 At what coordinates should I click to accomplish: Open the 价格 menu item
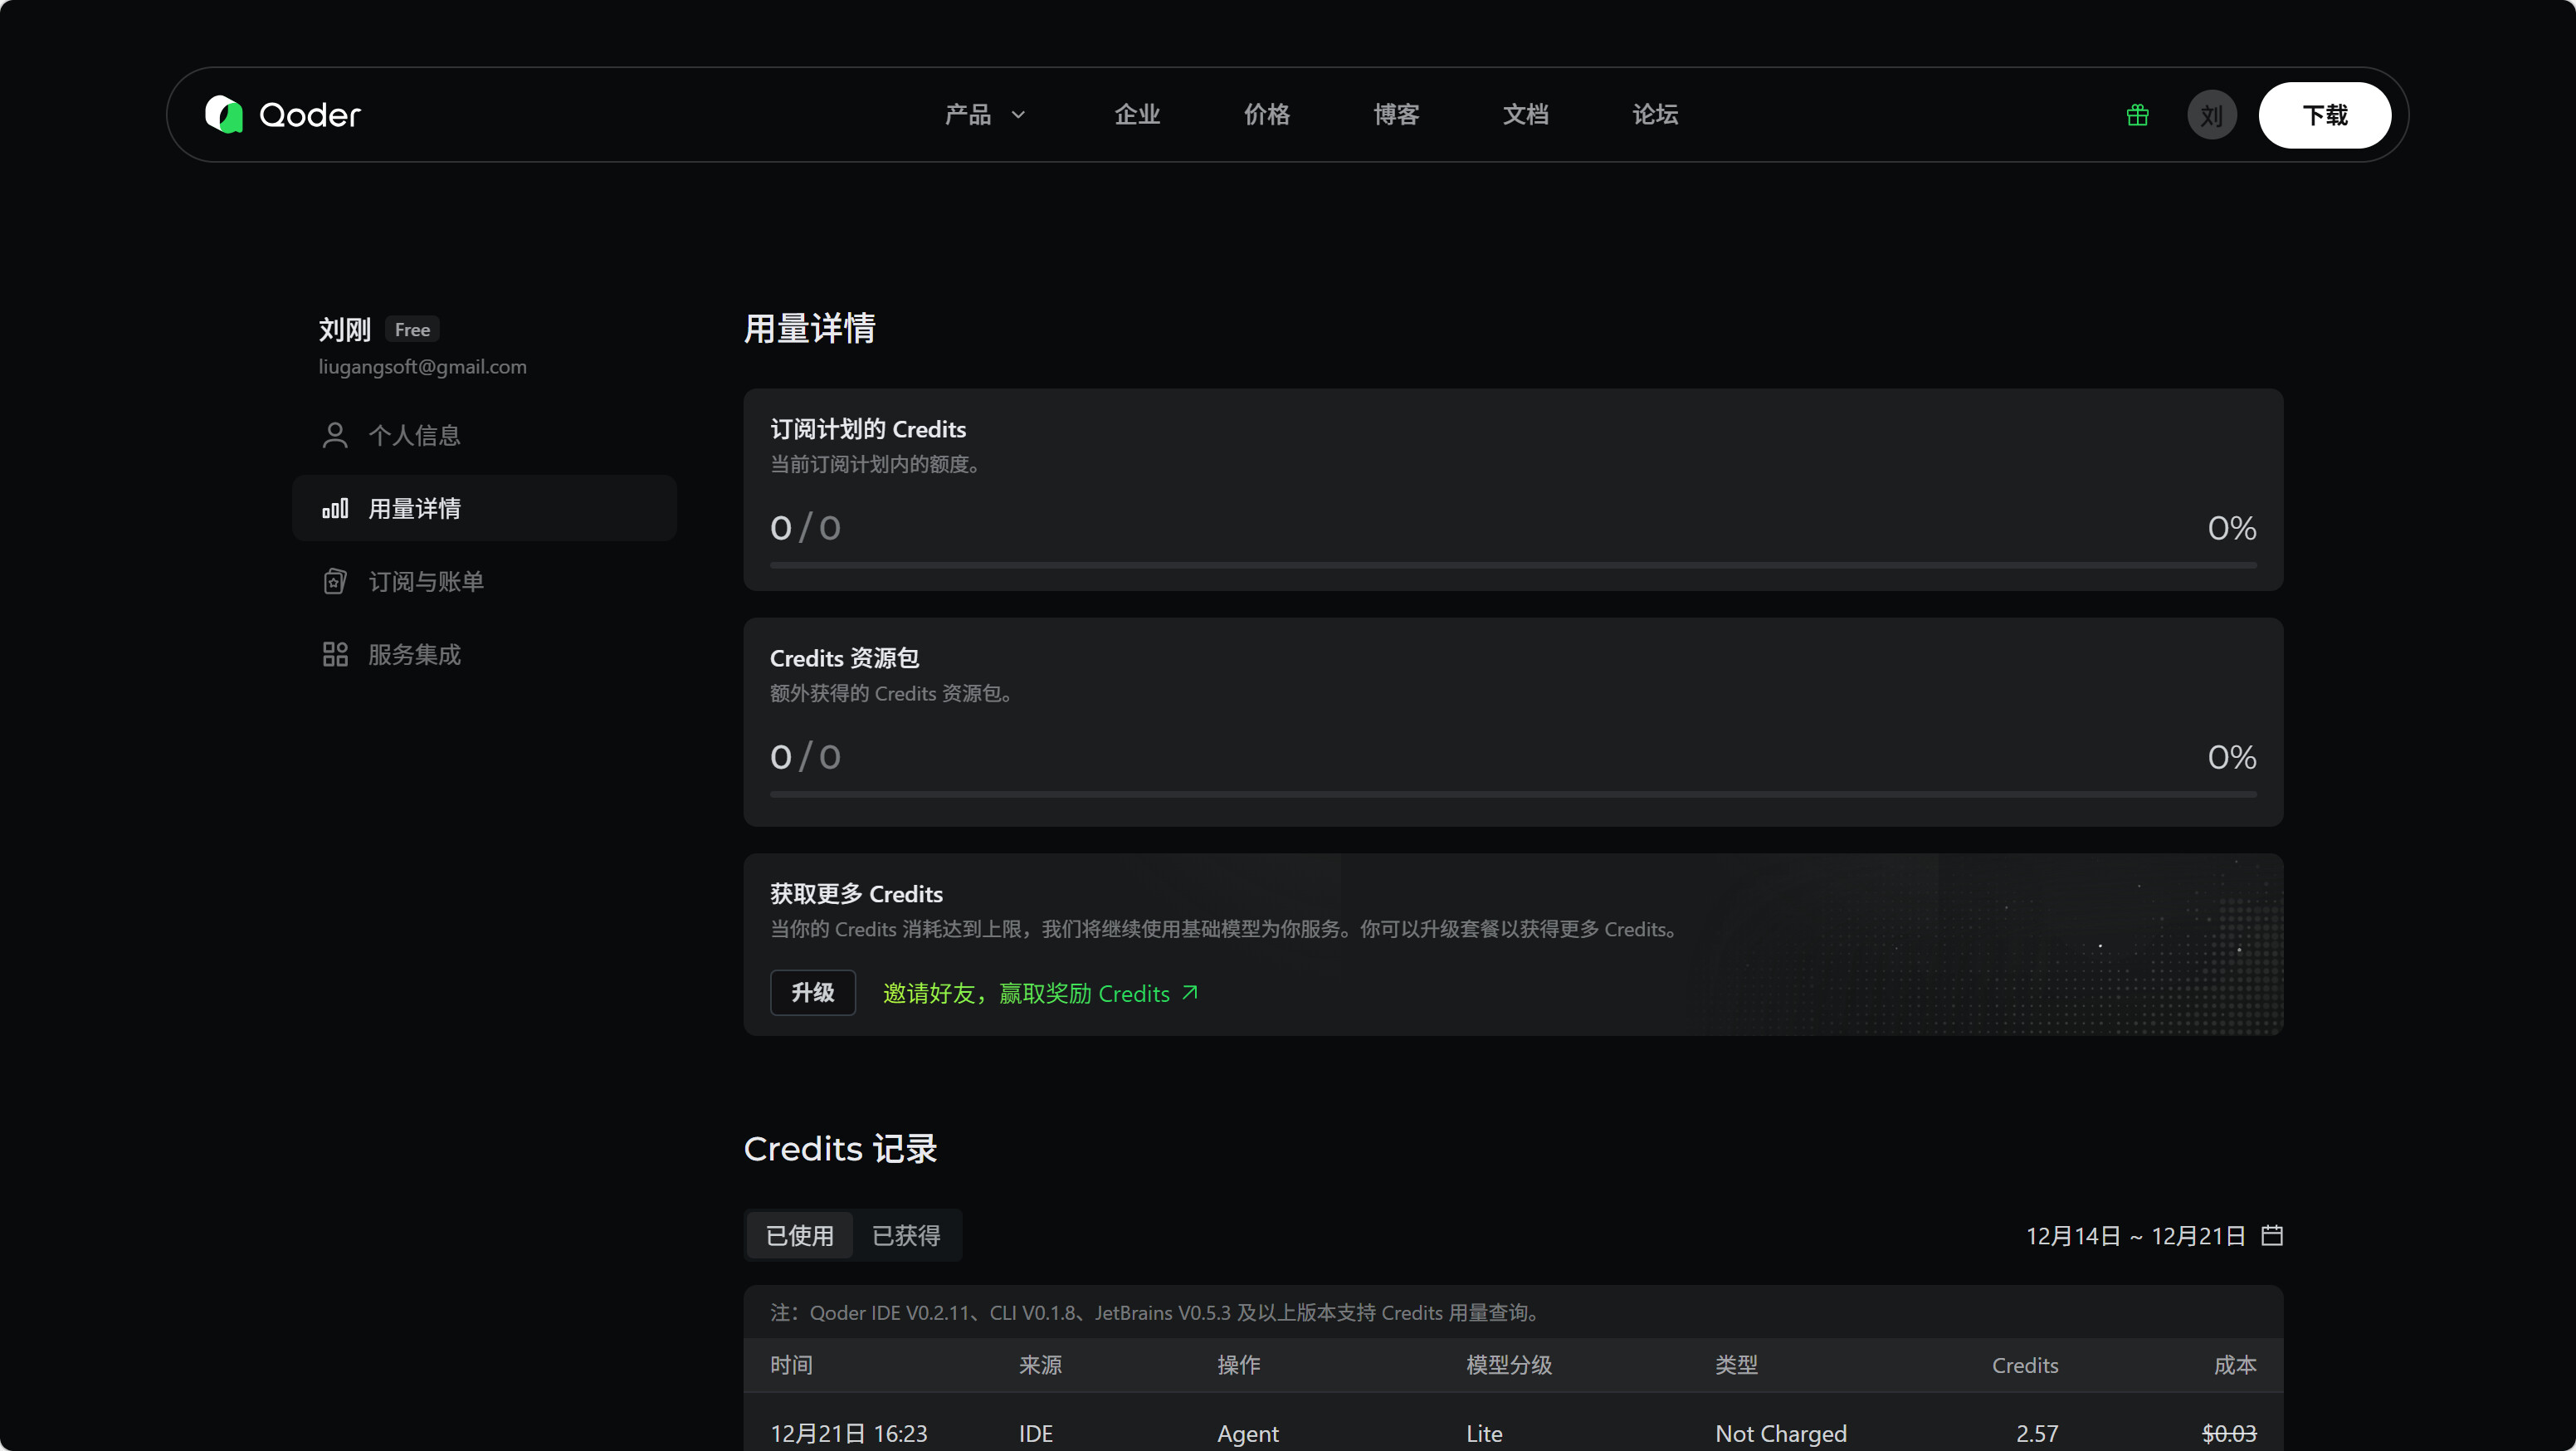(1266, 115)
